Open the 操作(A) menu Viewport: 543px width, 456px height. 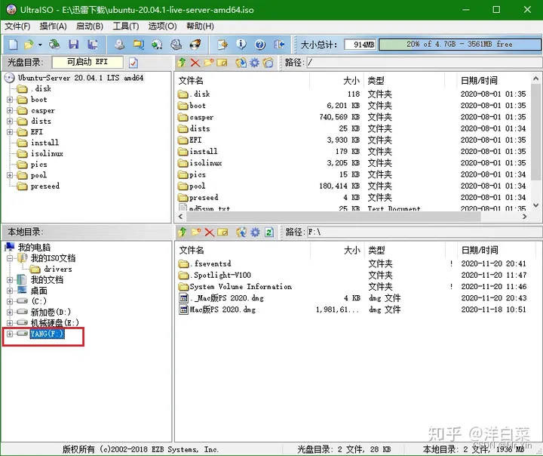click(x=53, y=26)
